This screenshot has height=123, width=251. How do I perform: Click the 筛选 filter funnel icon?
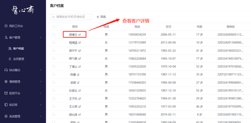[98, 17]
